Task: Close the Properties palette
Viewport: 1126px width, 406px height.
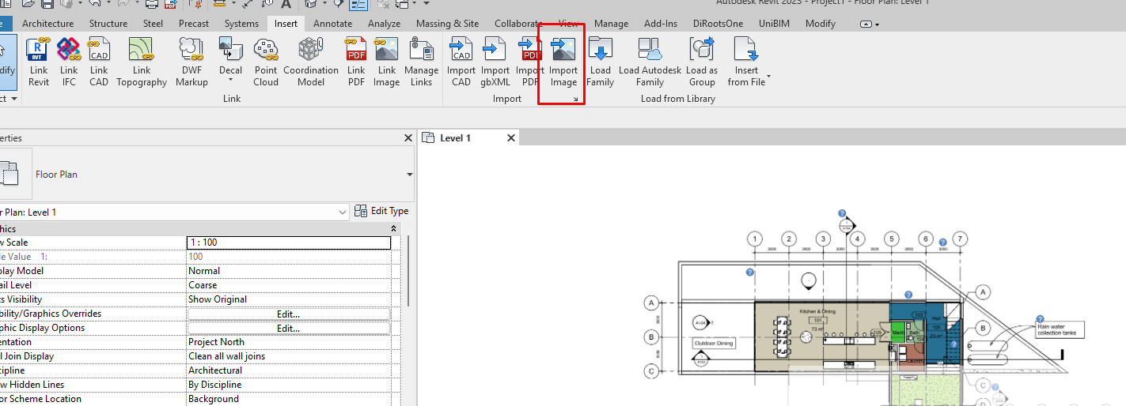Action: tap(408, 137)
